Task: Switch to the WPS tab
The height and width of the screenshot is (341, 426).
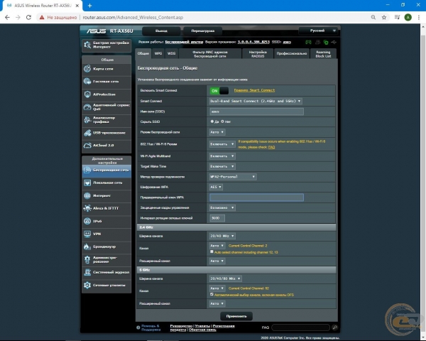Action: [158, 53]
